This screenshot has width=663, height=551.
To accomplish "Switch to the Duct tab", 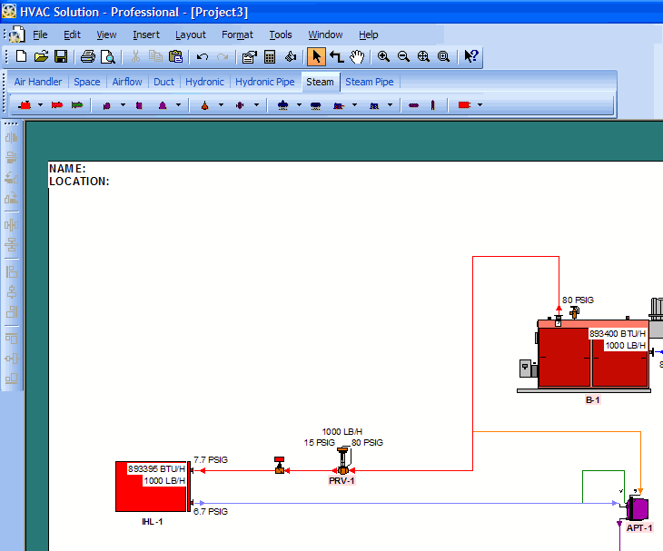I will pyautogui.click(x=163, y=82).
